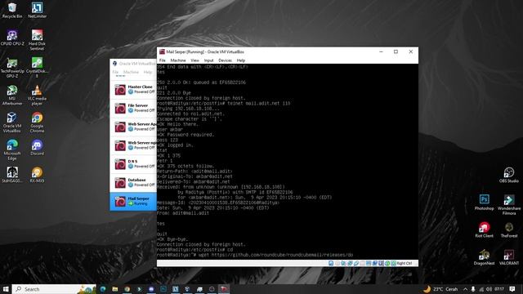Screen dimensions: 523x294
Task: Open the Recycle Bin desktop icon
Action: (12, 11)
